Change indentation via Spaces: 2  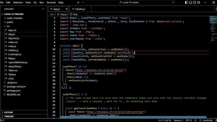(178, 120)
